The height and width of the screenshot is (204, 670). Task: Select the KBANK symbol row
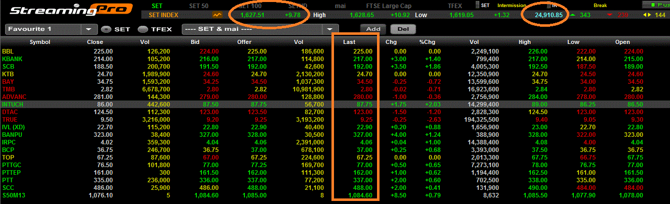[x=335, y=59]
